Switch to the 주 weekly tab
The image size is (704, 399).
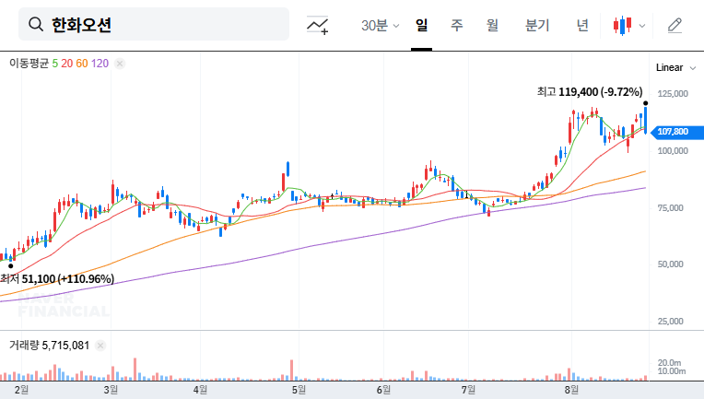457,25
